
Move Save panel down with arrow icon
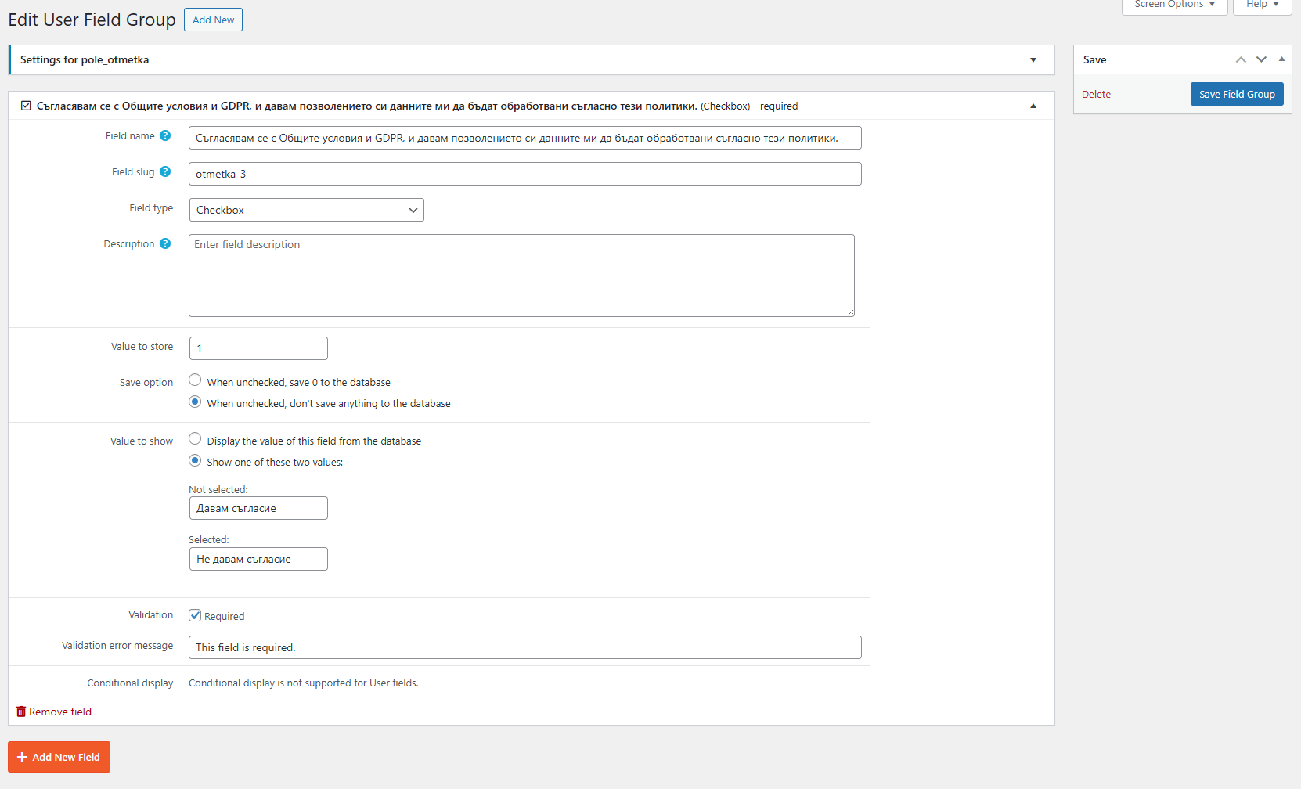[x=1261, y=59]
